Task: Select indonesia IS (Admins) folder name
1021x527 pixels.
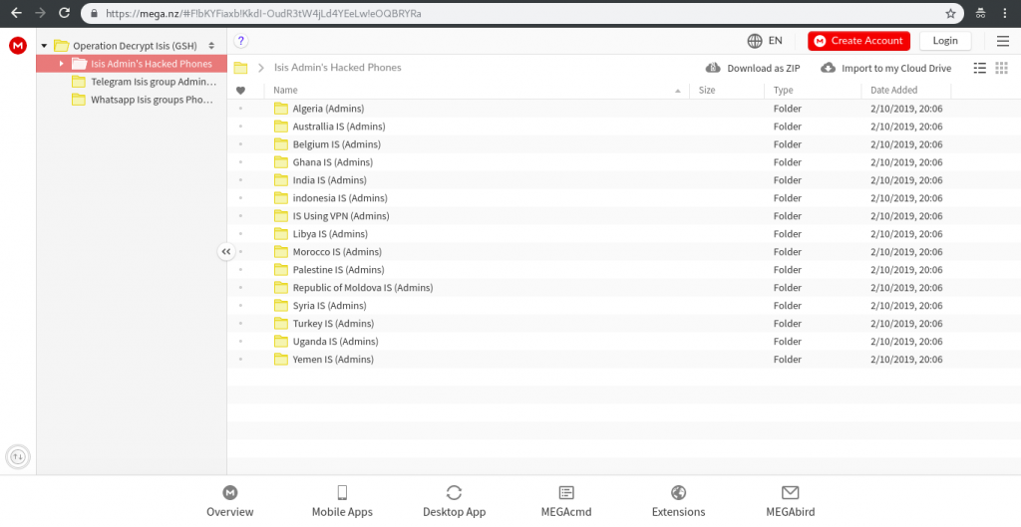Action: coord(340,198)
